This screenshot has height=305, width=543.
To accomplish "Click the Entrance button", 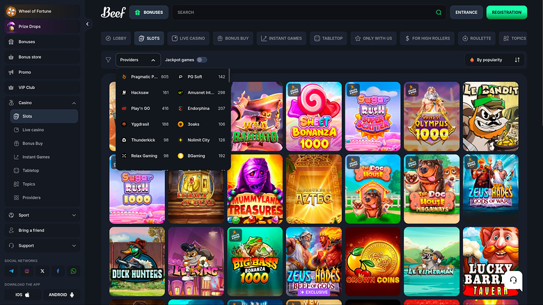I will click(466, 13).
